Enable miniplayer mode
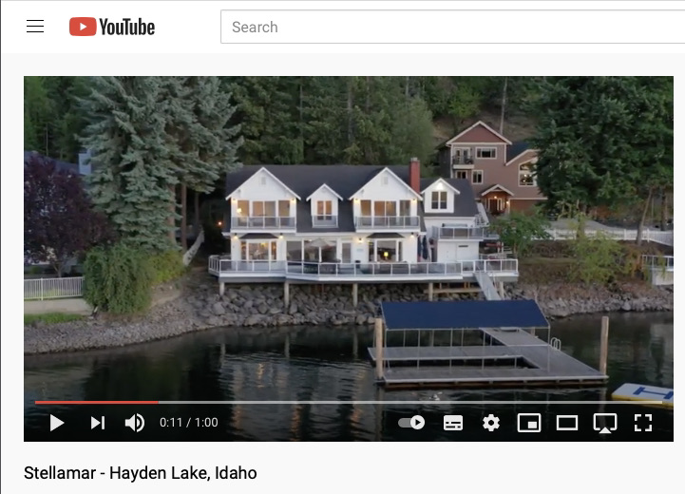The width and height of the screenshot is (685, 494). coord(529,423)
